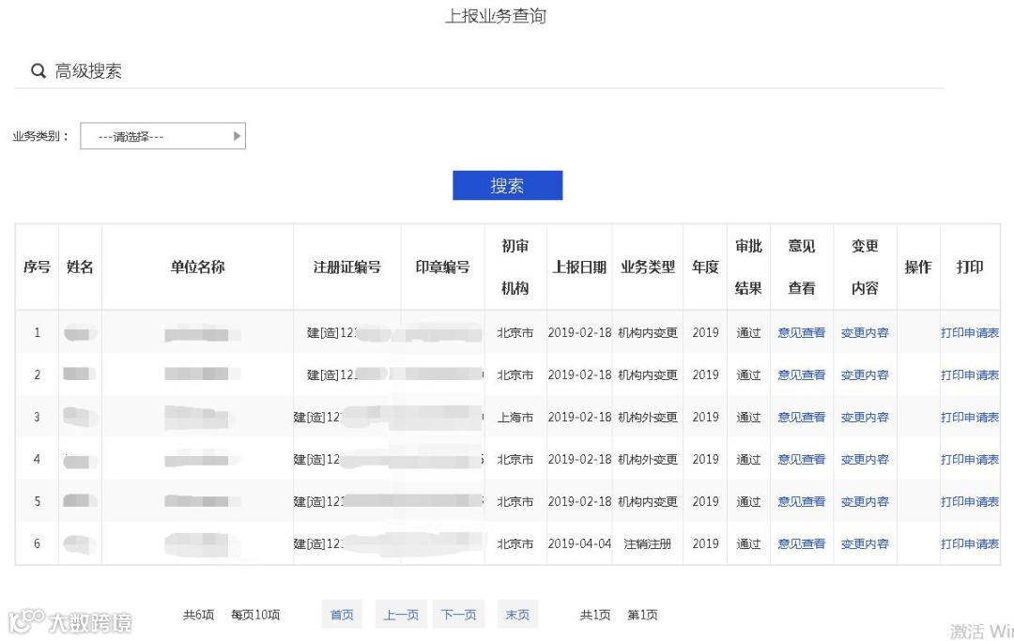
Task: Click the 业务类型 column header
Action: 647,267
